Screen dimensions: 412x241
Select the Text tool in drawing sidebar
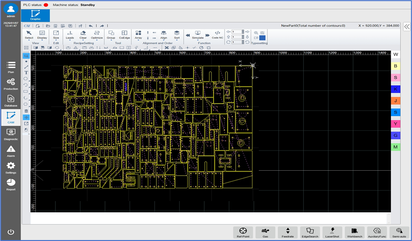26,73
